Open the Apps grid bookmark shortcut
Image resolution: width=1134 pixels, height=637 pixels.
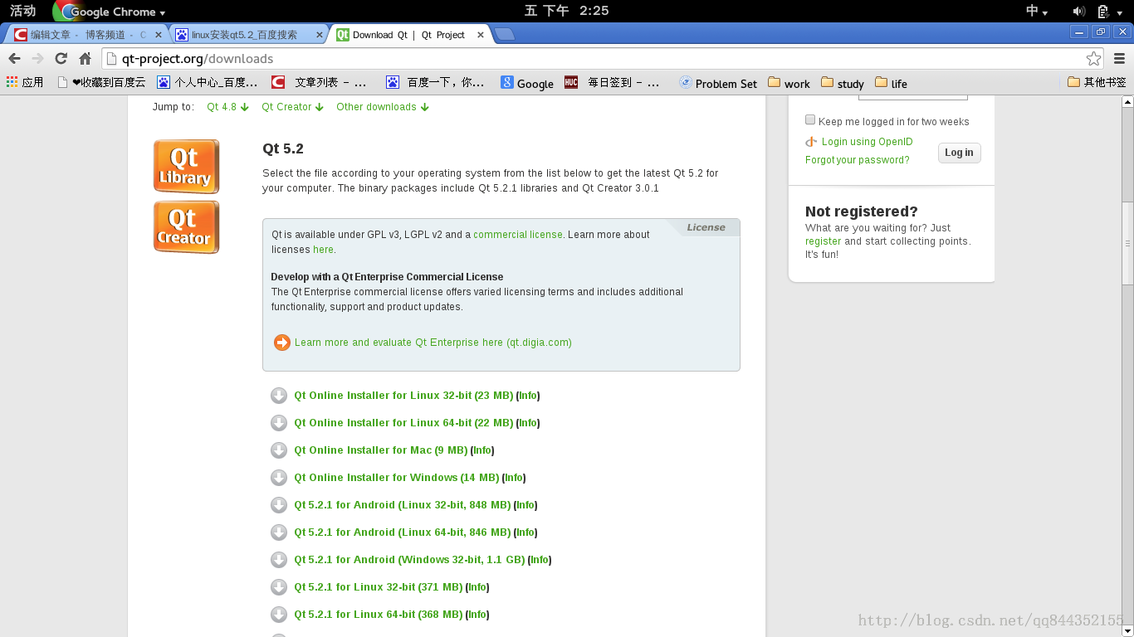25,82
